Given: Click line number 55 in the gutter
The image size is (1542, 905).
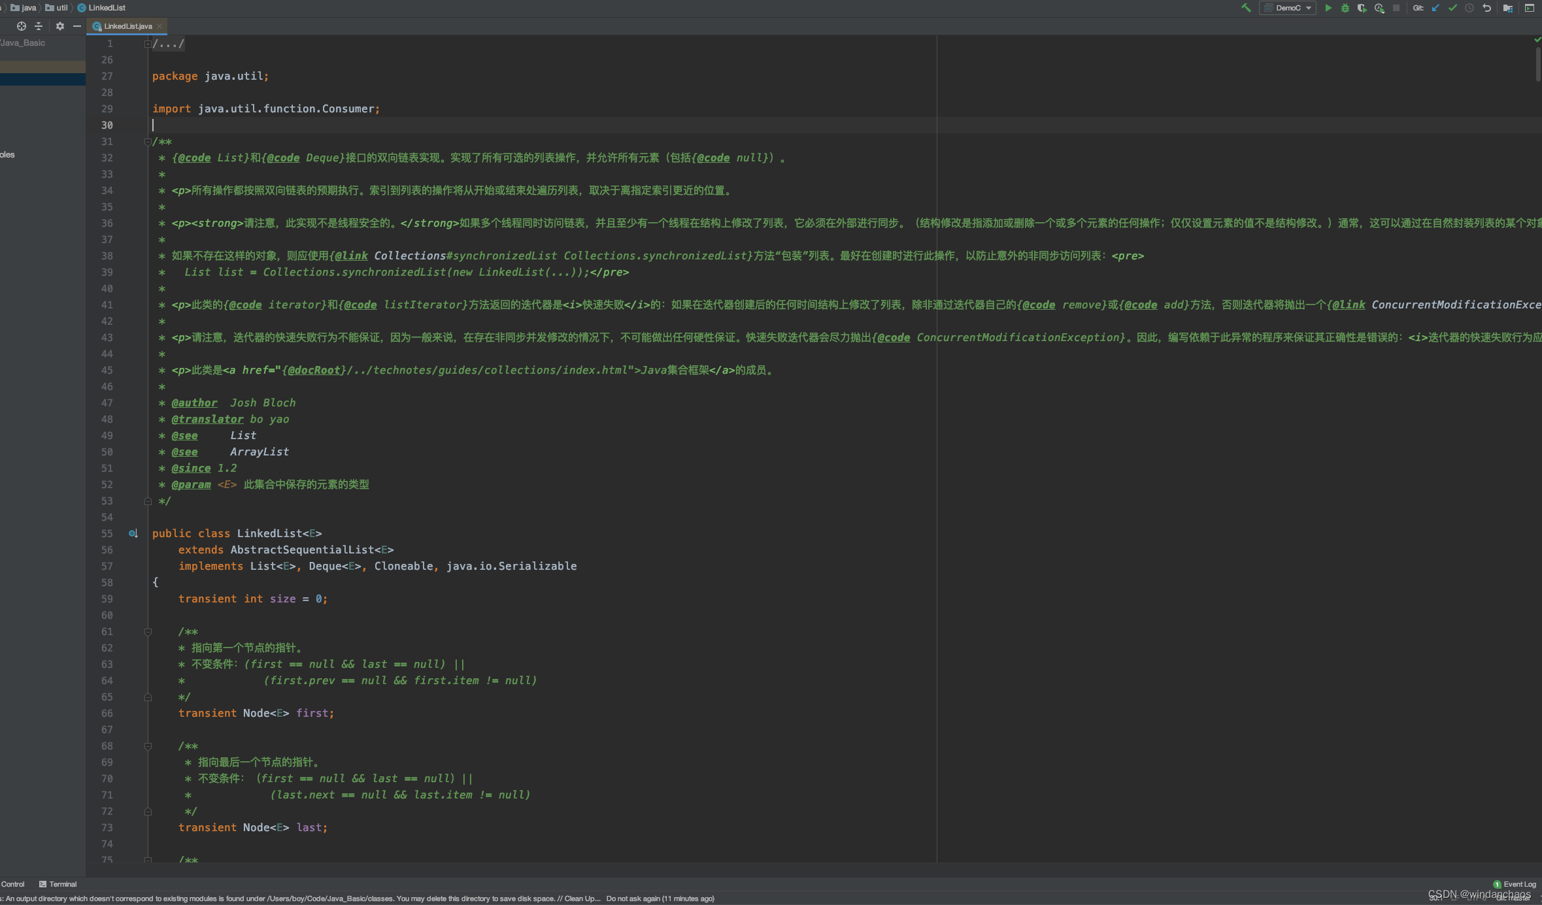Looking at the screenshot, I should click(x=107, y=534).
